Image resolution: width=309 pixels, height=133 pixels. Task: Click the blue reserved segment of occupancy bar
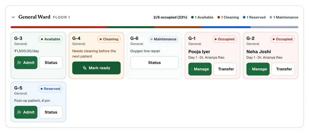226,27
